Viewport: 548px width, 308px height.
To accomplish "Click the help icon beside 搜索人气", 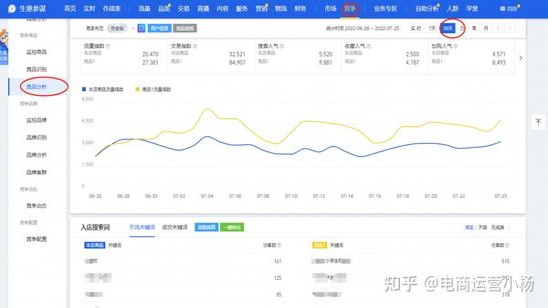I will (281, 46).
